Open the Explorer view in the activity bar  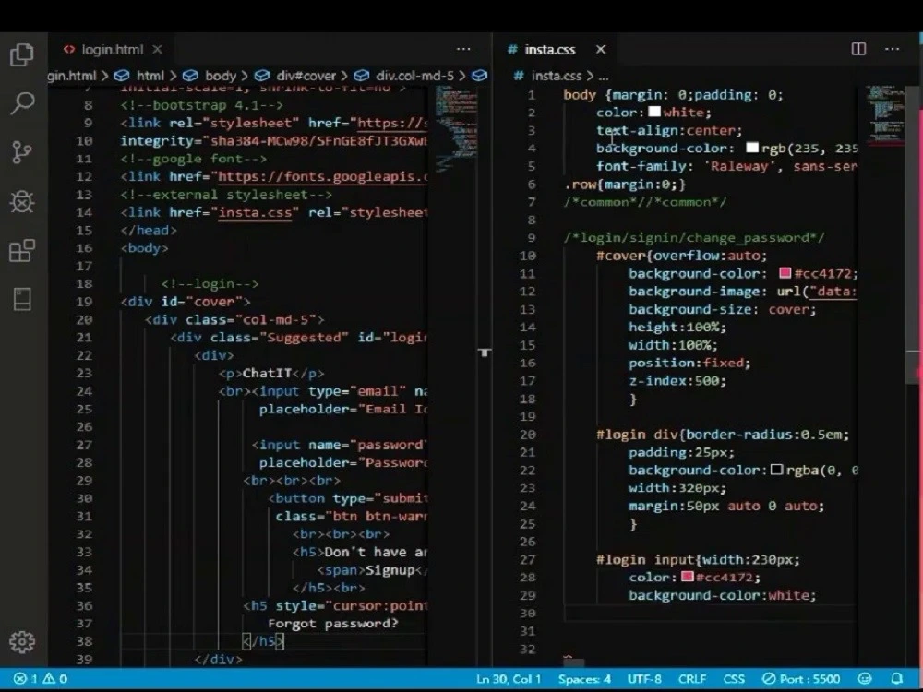coord(22,54)
